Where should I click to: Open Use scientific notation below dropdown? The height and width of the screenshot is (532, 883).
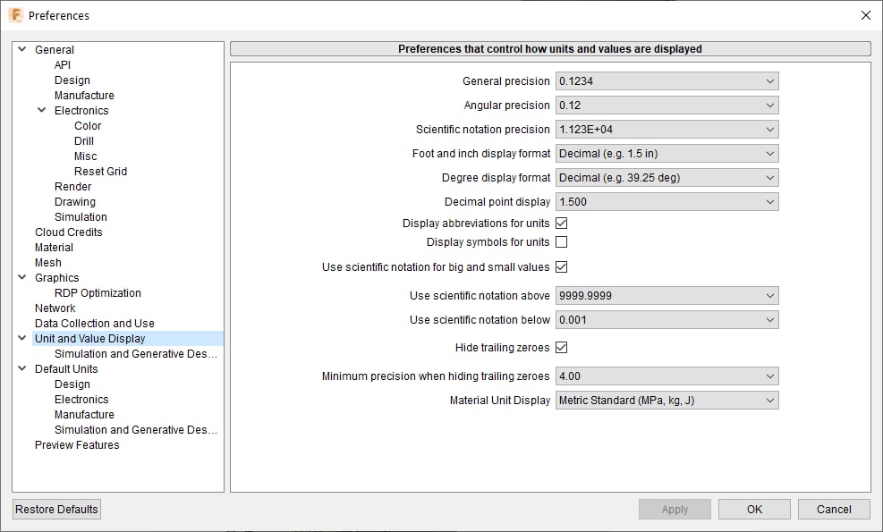pyautogui.click(x=666, y=320)
